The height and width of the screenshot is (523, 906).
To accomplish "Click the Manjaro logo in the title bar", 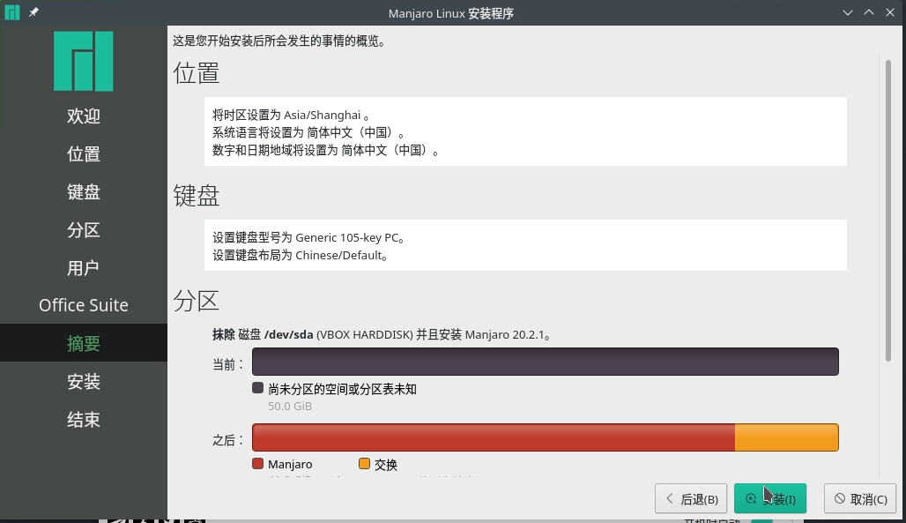I will 12,12.
